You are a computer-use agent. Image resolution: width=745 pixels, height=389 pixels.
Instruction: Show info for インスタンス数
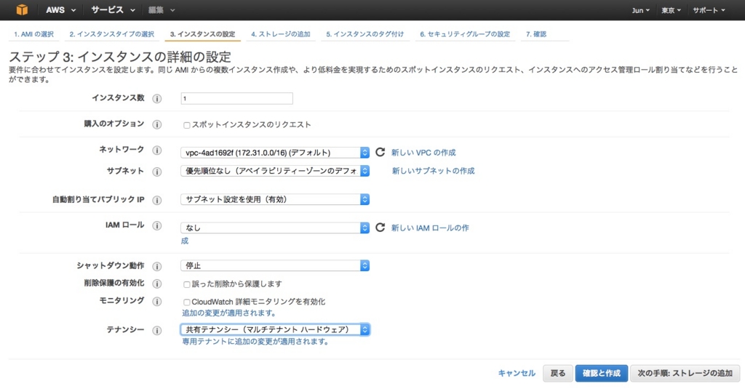point(157,98)
